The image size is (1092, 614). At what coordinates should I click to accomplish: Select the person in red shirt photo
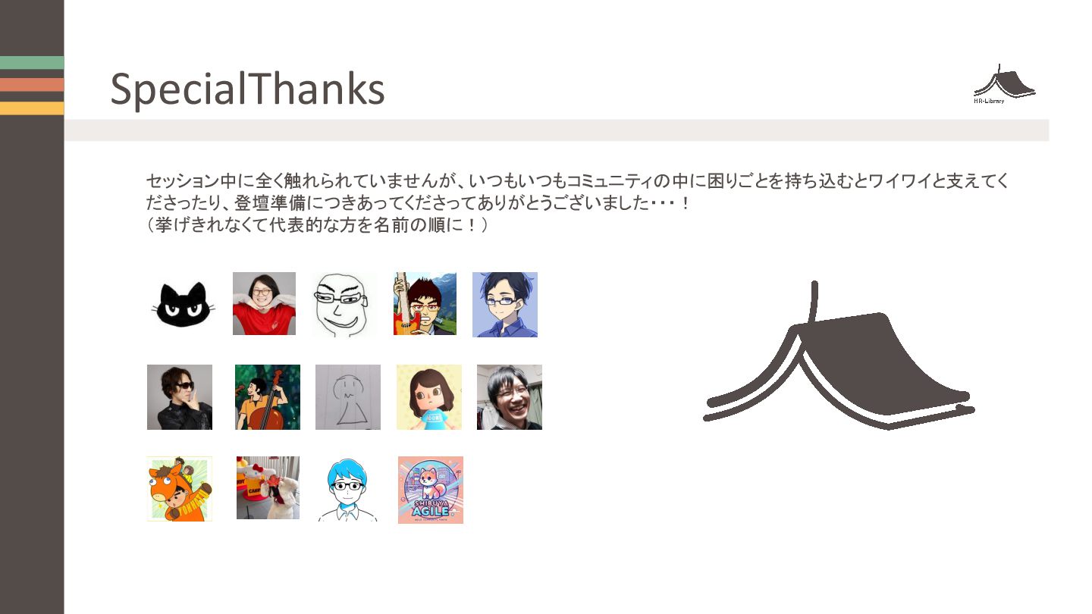pos(264,303)
